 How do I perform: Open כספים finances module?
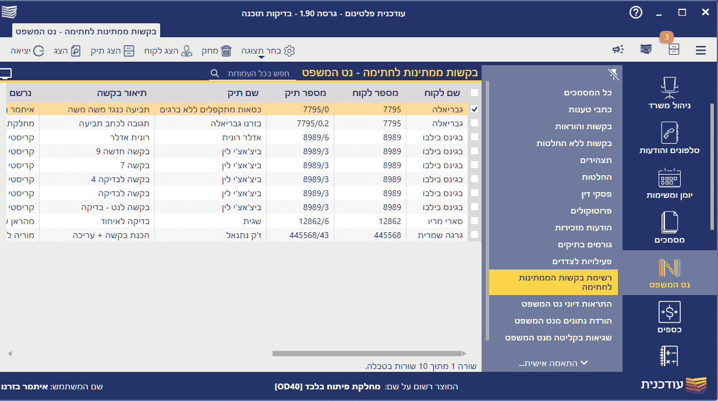pos(669,318)
